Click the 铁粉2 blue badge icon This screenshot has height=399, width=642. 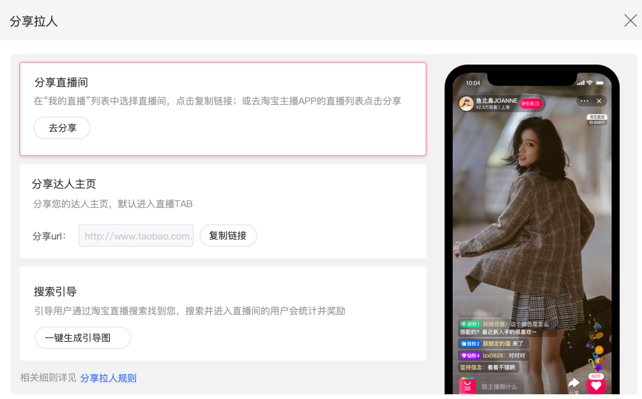click(x=470, y=343)
